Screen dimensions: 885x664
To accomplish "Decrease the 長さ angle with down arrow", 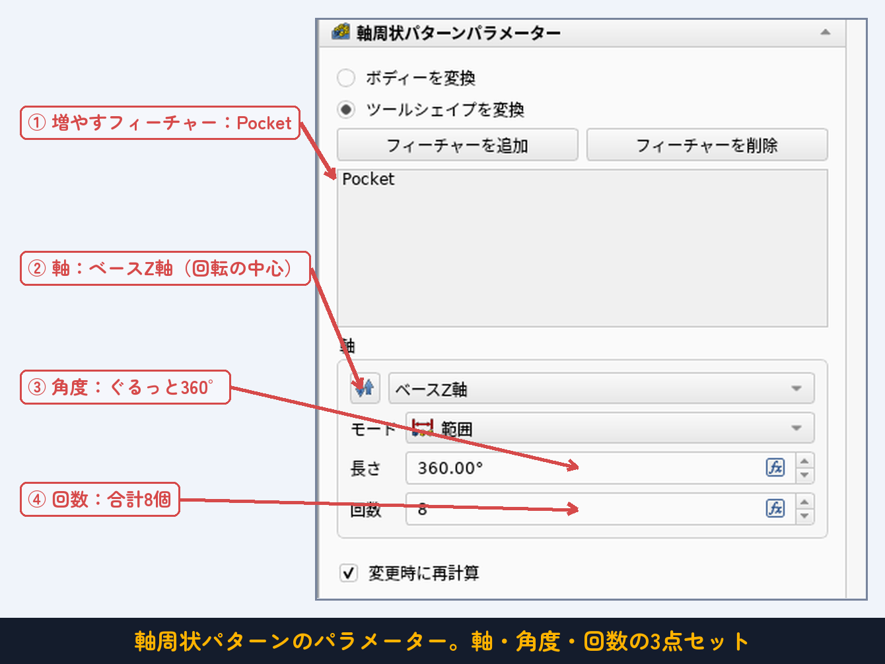I will point(804,475).
